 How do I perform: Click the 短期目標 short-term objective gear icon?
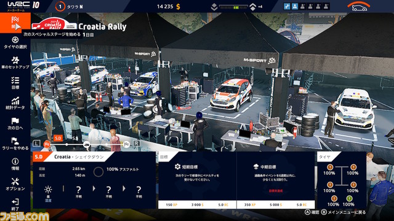pyautogui.click(x=178, y=166)
